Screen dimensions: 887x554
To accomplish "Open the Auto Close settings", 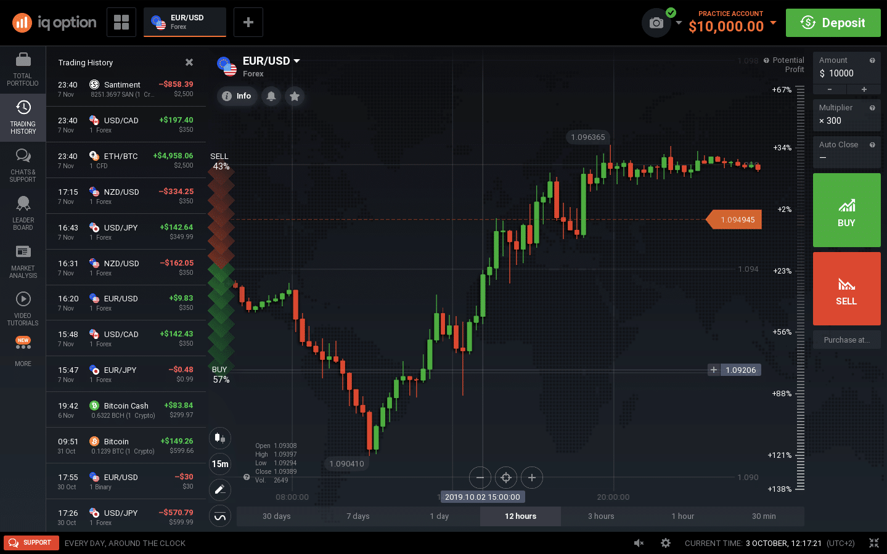I will (x=847, y=152).
